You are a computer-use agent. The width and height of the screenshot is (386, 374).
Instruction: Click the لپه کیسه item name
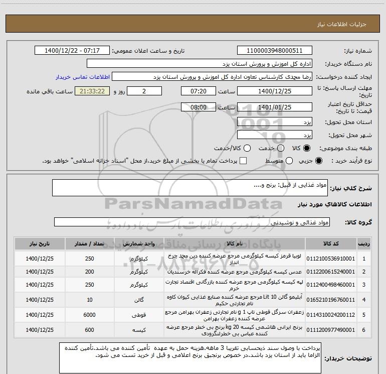coord(235,285)
